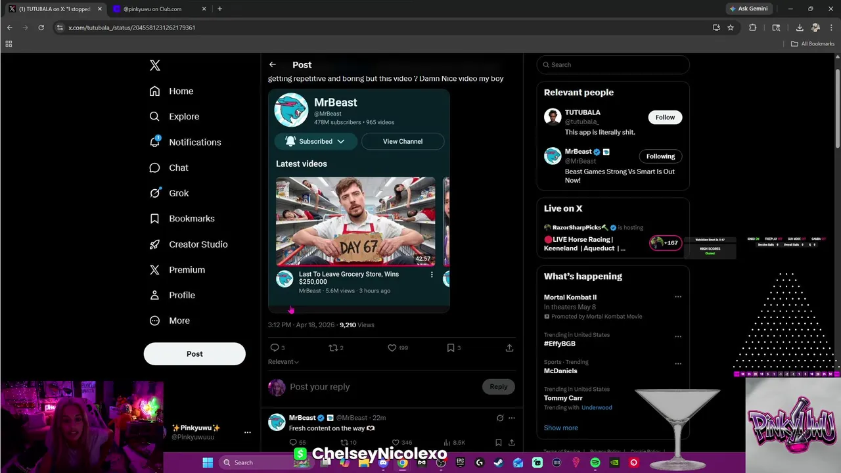Click the grey Reply button

coord(499,387)
